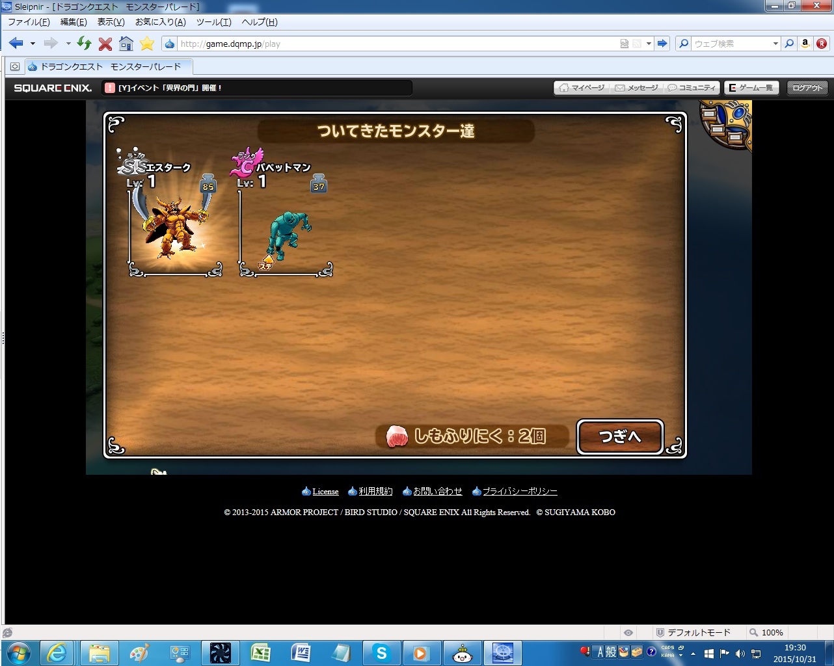
Task: Open the ツール(T) menu
Action: tap(213, 22)
